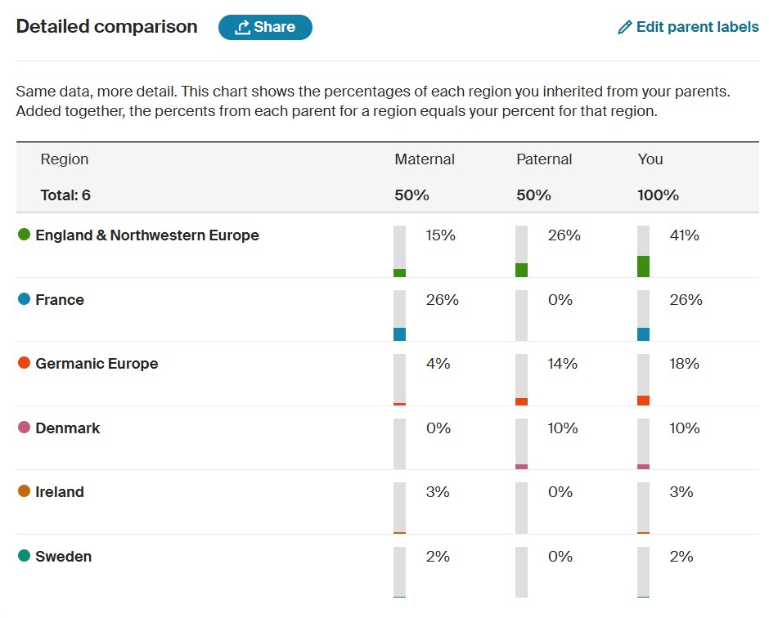Image resolution: width=769 pixels, height=618 pixels.
Task: Click the Share button
Action: point(265,27)
